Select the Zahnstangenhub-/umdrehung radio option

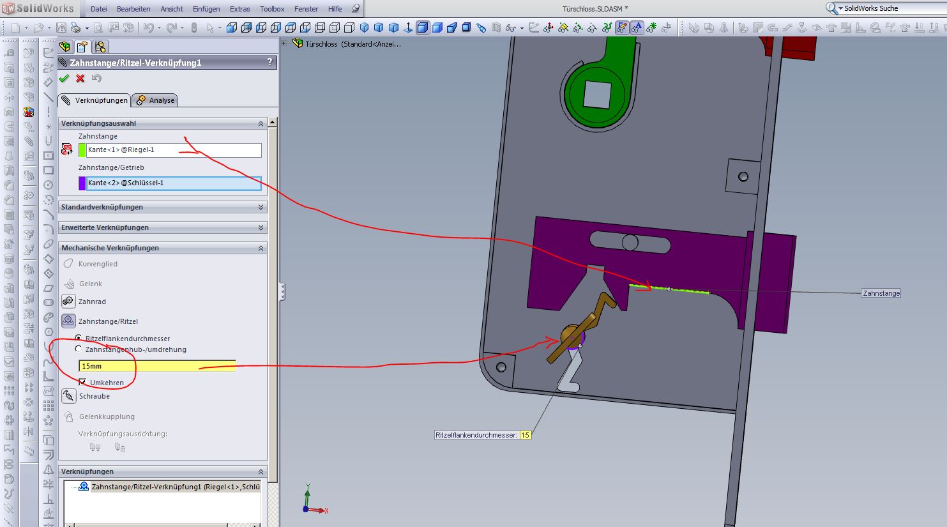(79, 349)
